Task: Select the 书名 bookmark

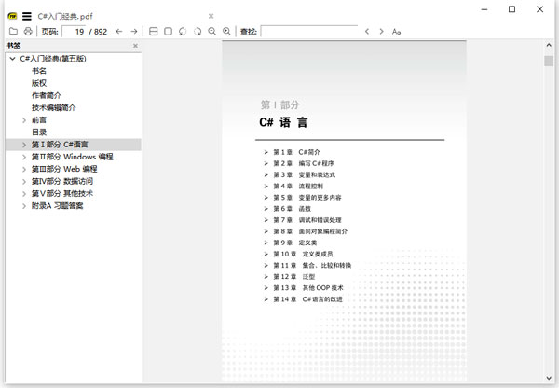Action: [39, 71]
